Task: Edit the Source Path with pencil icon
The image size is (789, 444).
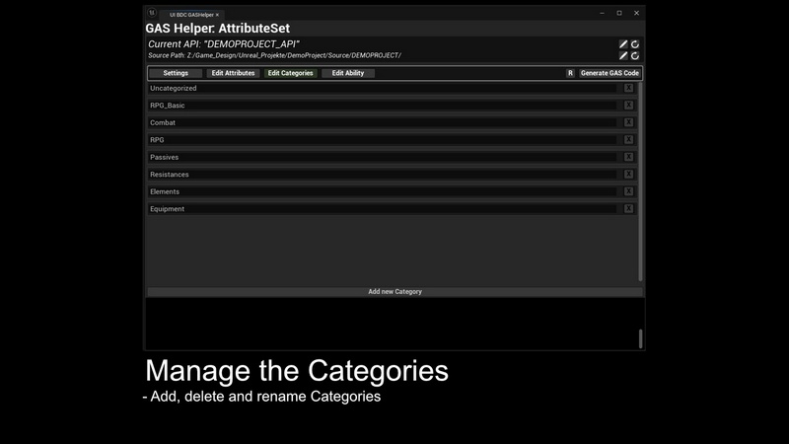Action: (x=623, y=56)
